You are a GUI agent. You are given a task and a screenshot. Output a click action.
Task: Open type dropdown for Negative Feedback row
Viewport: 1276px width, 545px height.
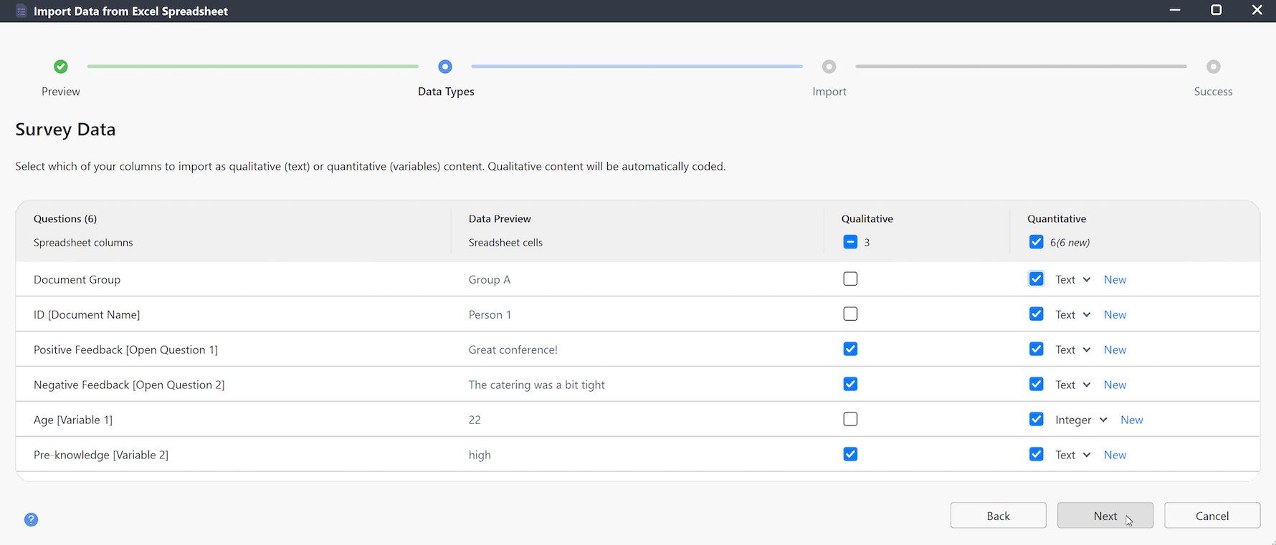coord(1073,385)
